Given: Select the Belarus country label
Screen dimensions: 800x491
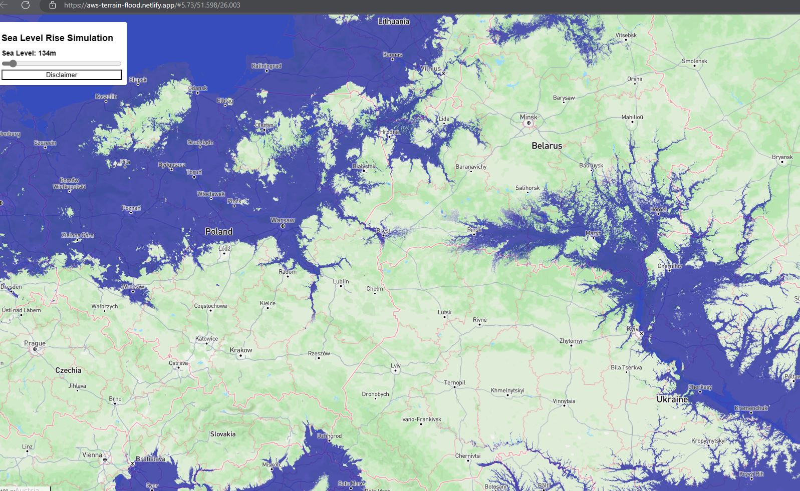Looking at the screenshot, I should [x=547, y=146].
